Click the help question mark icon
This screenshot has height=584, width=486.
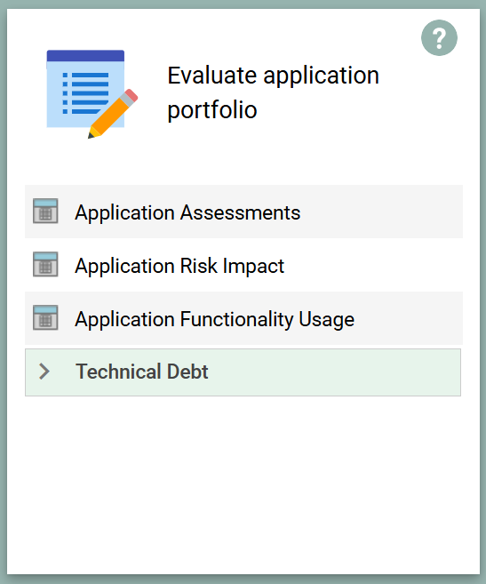pyautogui.click(x=439, y=37)
